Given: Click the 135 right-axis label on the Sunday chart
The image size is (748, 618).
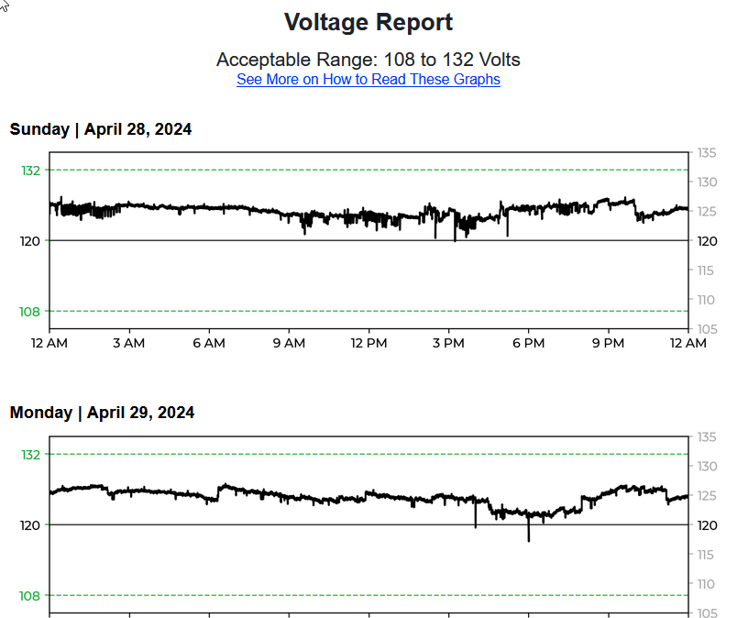Looking at the screenshot, I should tap(707, 153).
